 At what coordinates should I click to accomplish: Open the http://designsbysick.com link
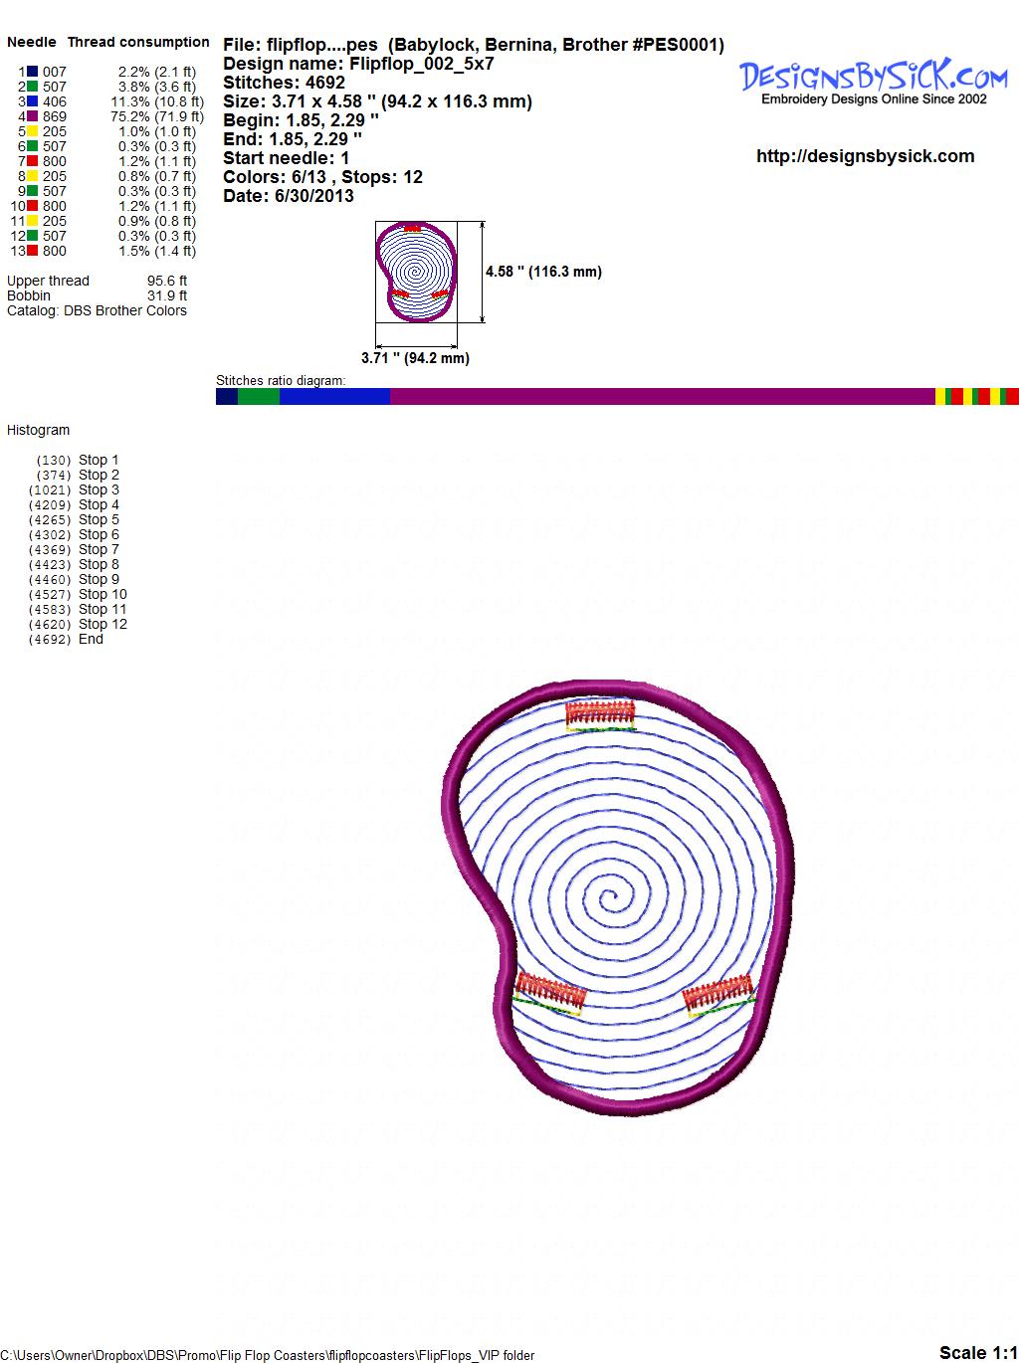coord(865,156)
